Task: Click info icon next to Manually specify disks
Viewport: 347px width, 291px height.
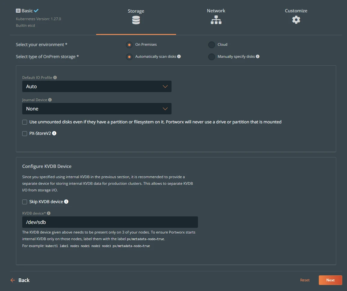Action: (x=257, y=57)
